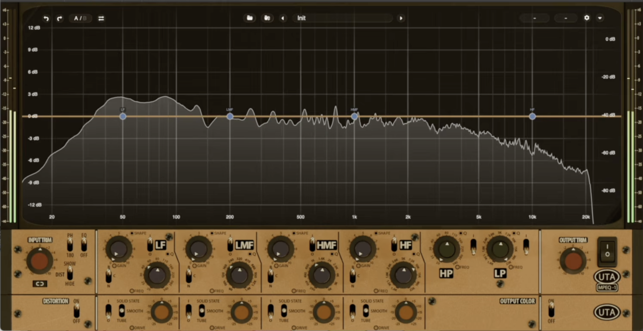Image resolution: width=643 pixels, height=331 pixels.
Task: Click the Output Trim red knob
Action: [x=573, y=261]
